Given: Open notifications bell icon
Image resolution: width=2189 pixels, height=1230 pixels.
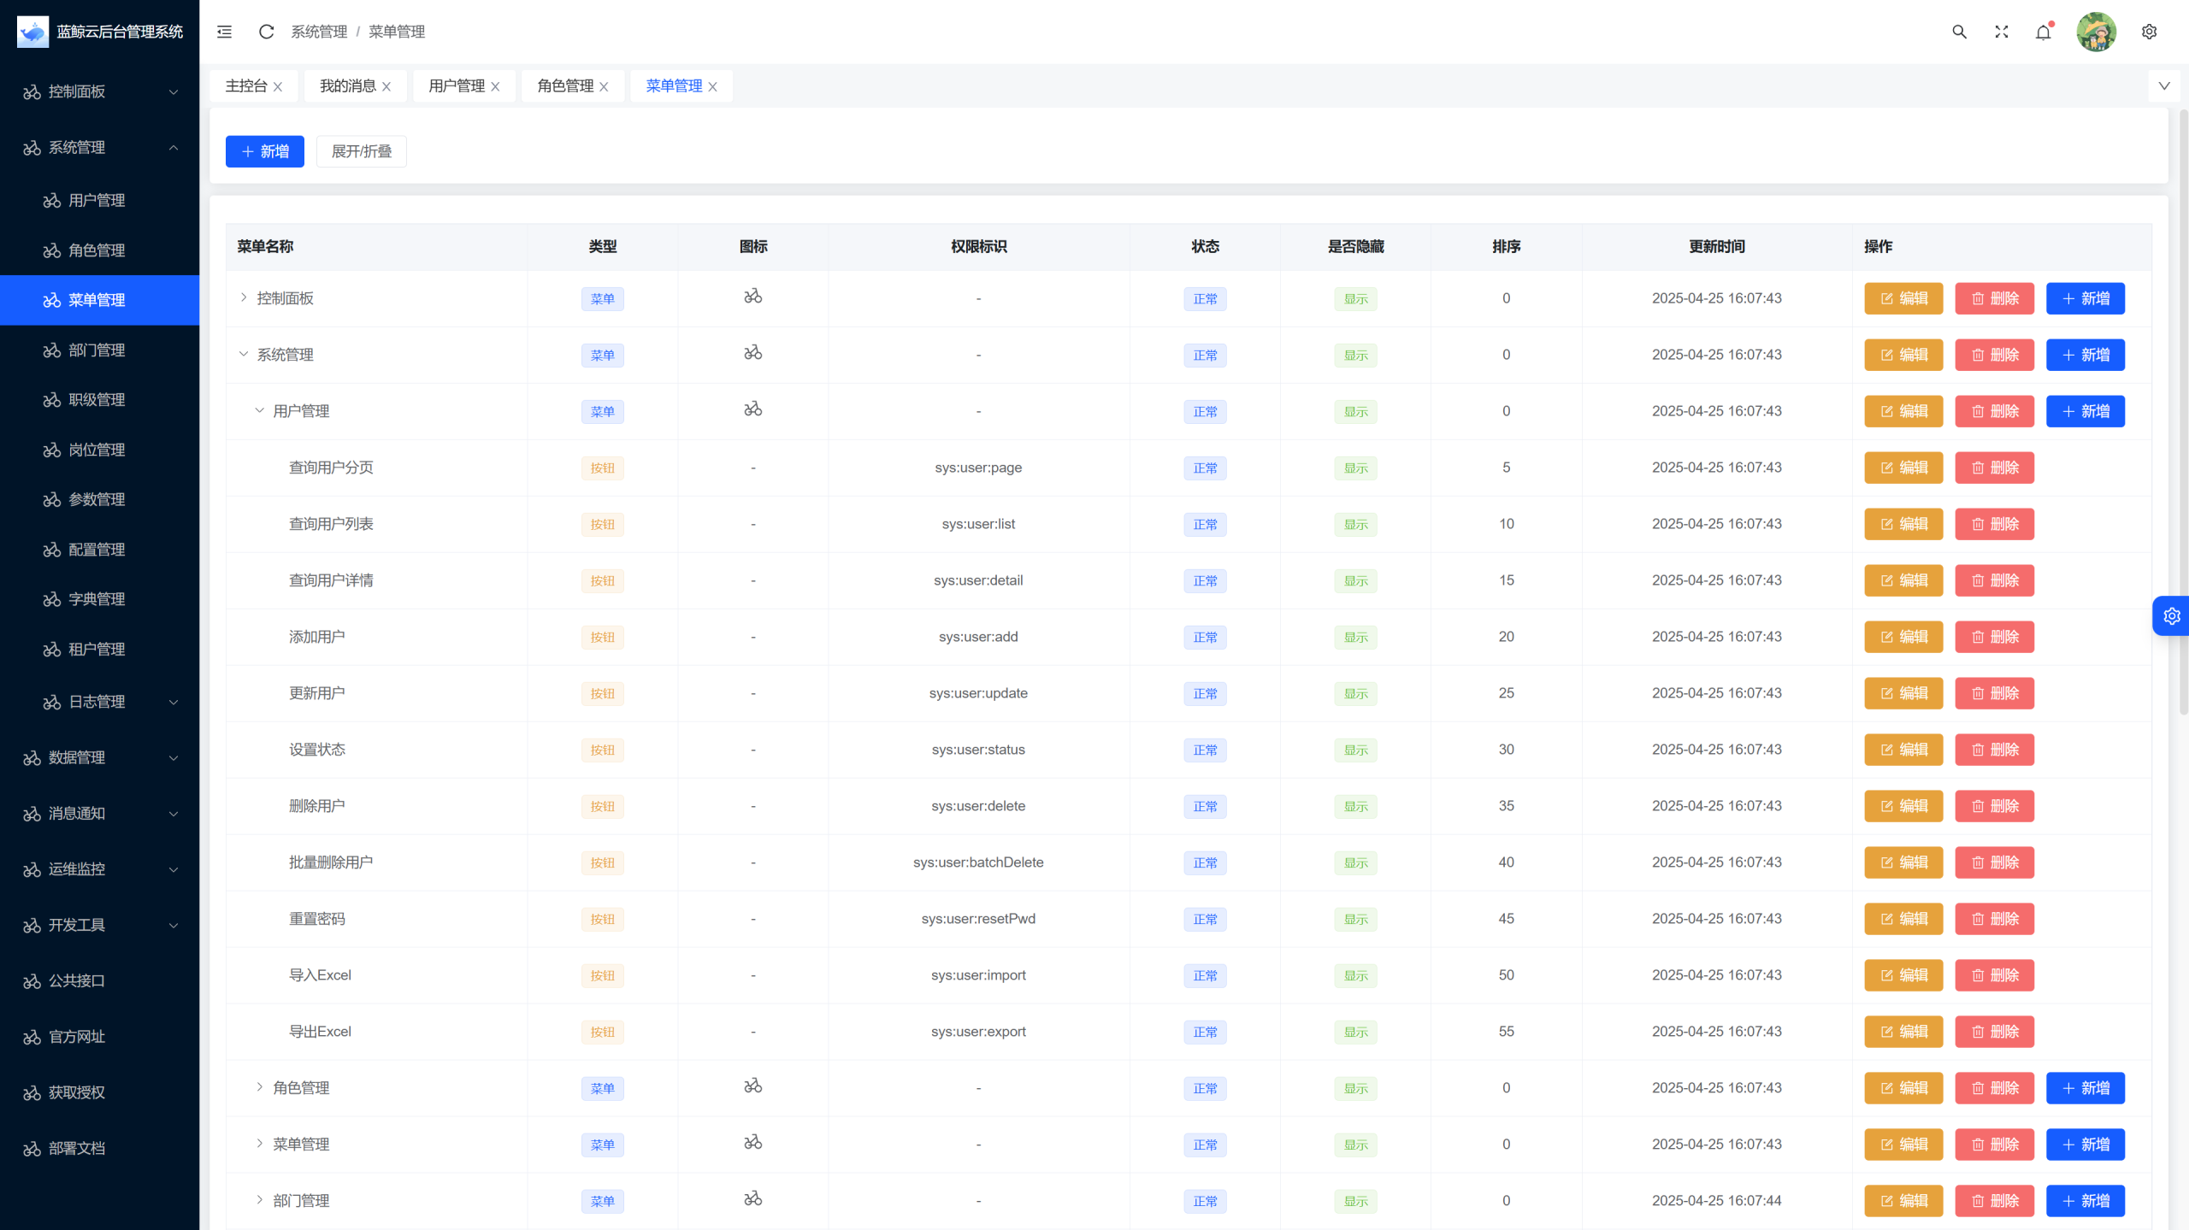Looking at the screenshot, I should point(2043,32).
